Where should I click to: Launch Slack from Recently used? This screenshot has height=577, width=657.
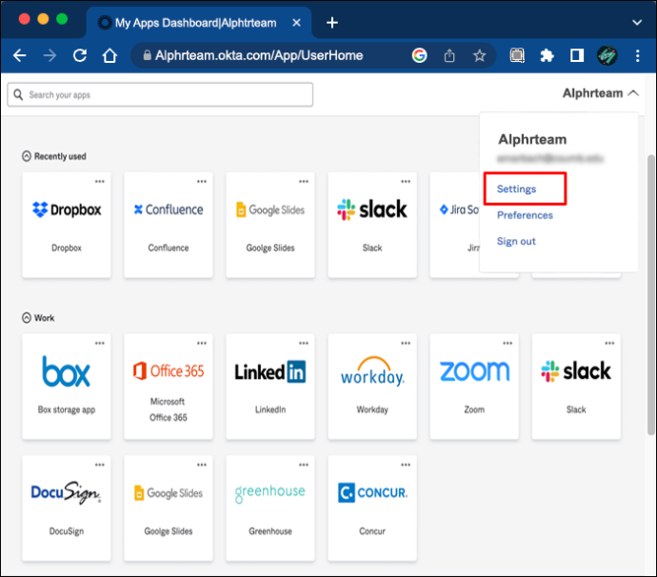coord(372,225)
